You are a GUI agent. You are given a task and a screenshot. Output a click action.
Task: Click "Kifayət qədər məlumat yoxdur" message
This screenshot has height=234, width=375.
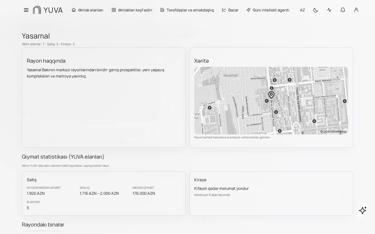(222, 189)
